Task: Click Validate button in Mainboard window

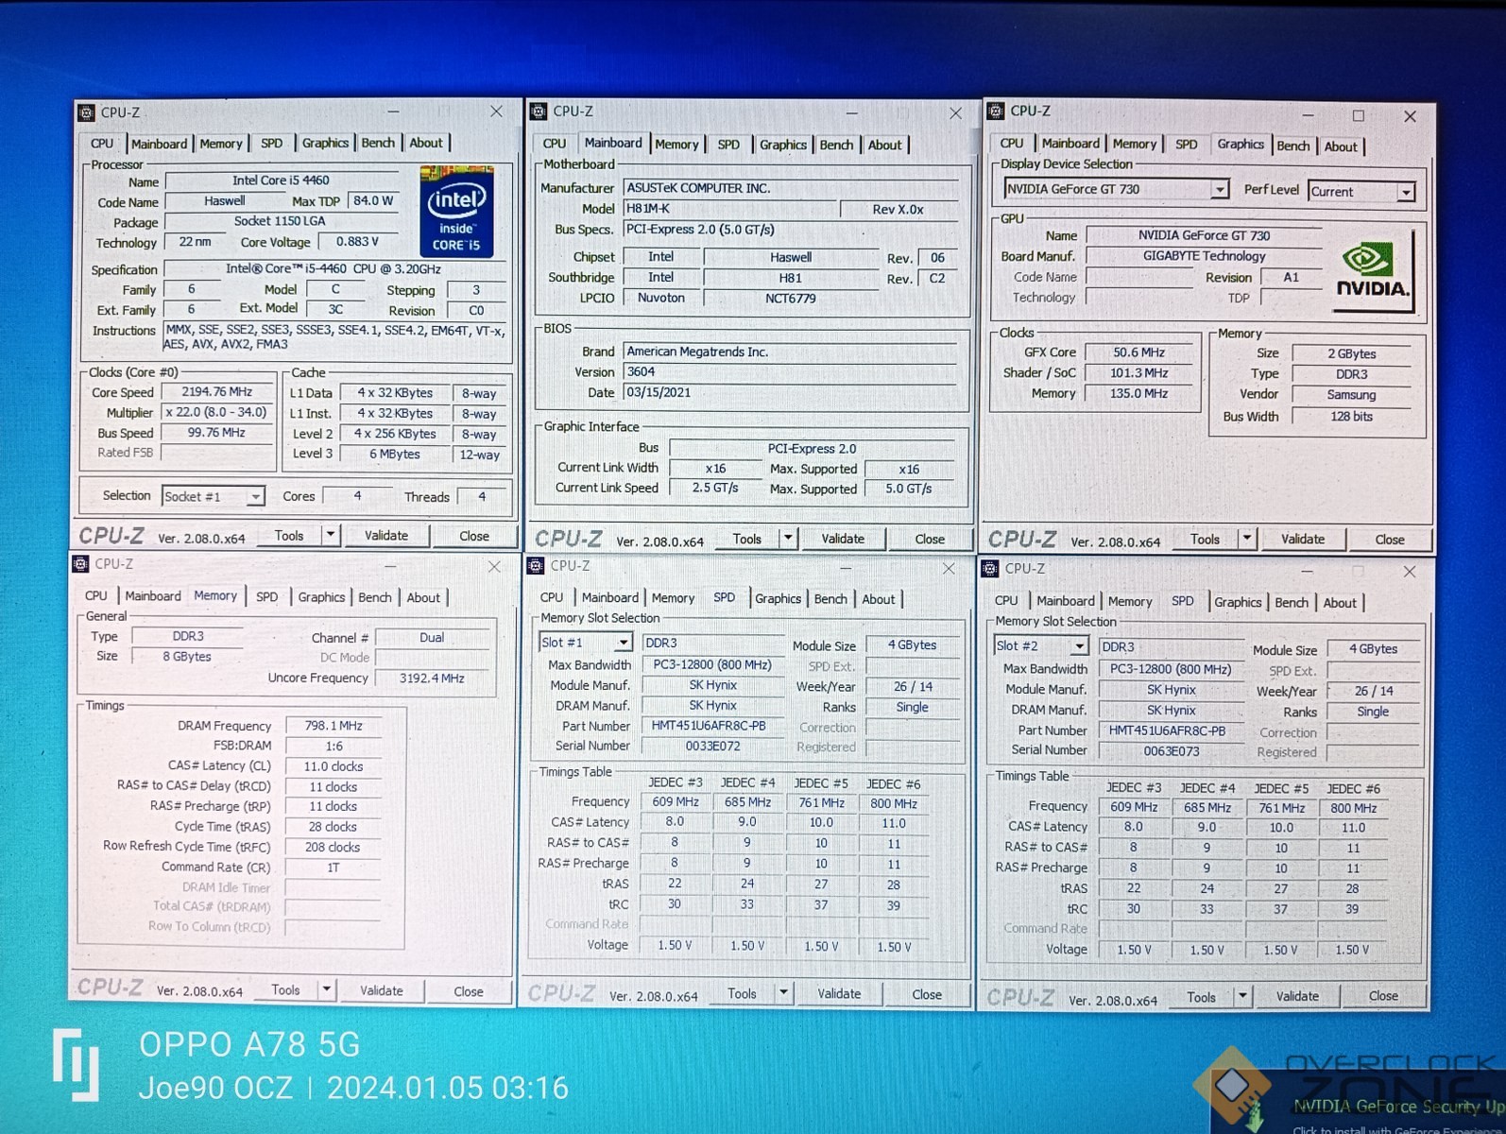Action: click(843, 539)
